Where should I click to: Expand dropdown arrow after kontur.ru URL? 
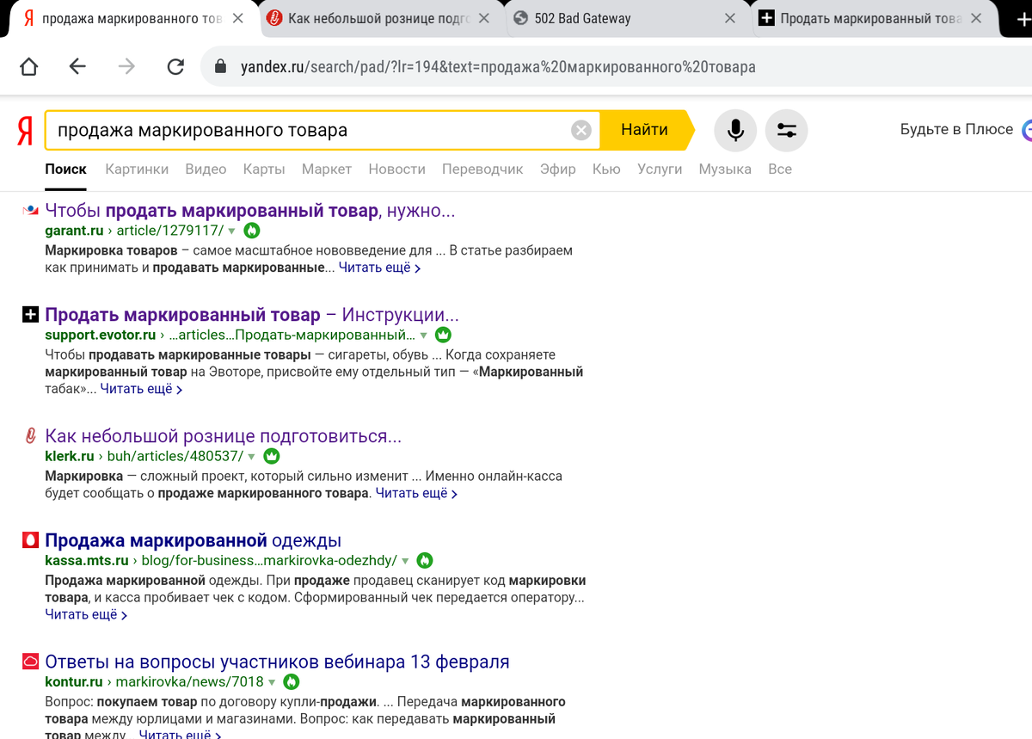click(272, 683)
